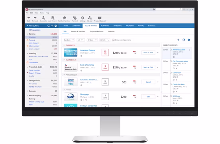Click the search field in title bar
The height and width of the screenshot is (144, 220).
[169, 10]
